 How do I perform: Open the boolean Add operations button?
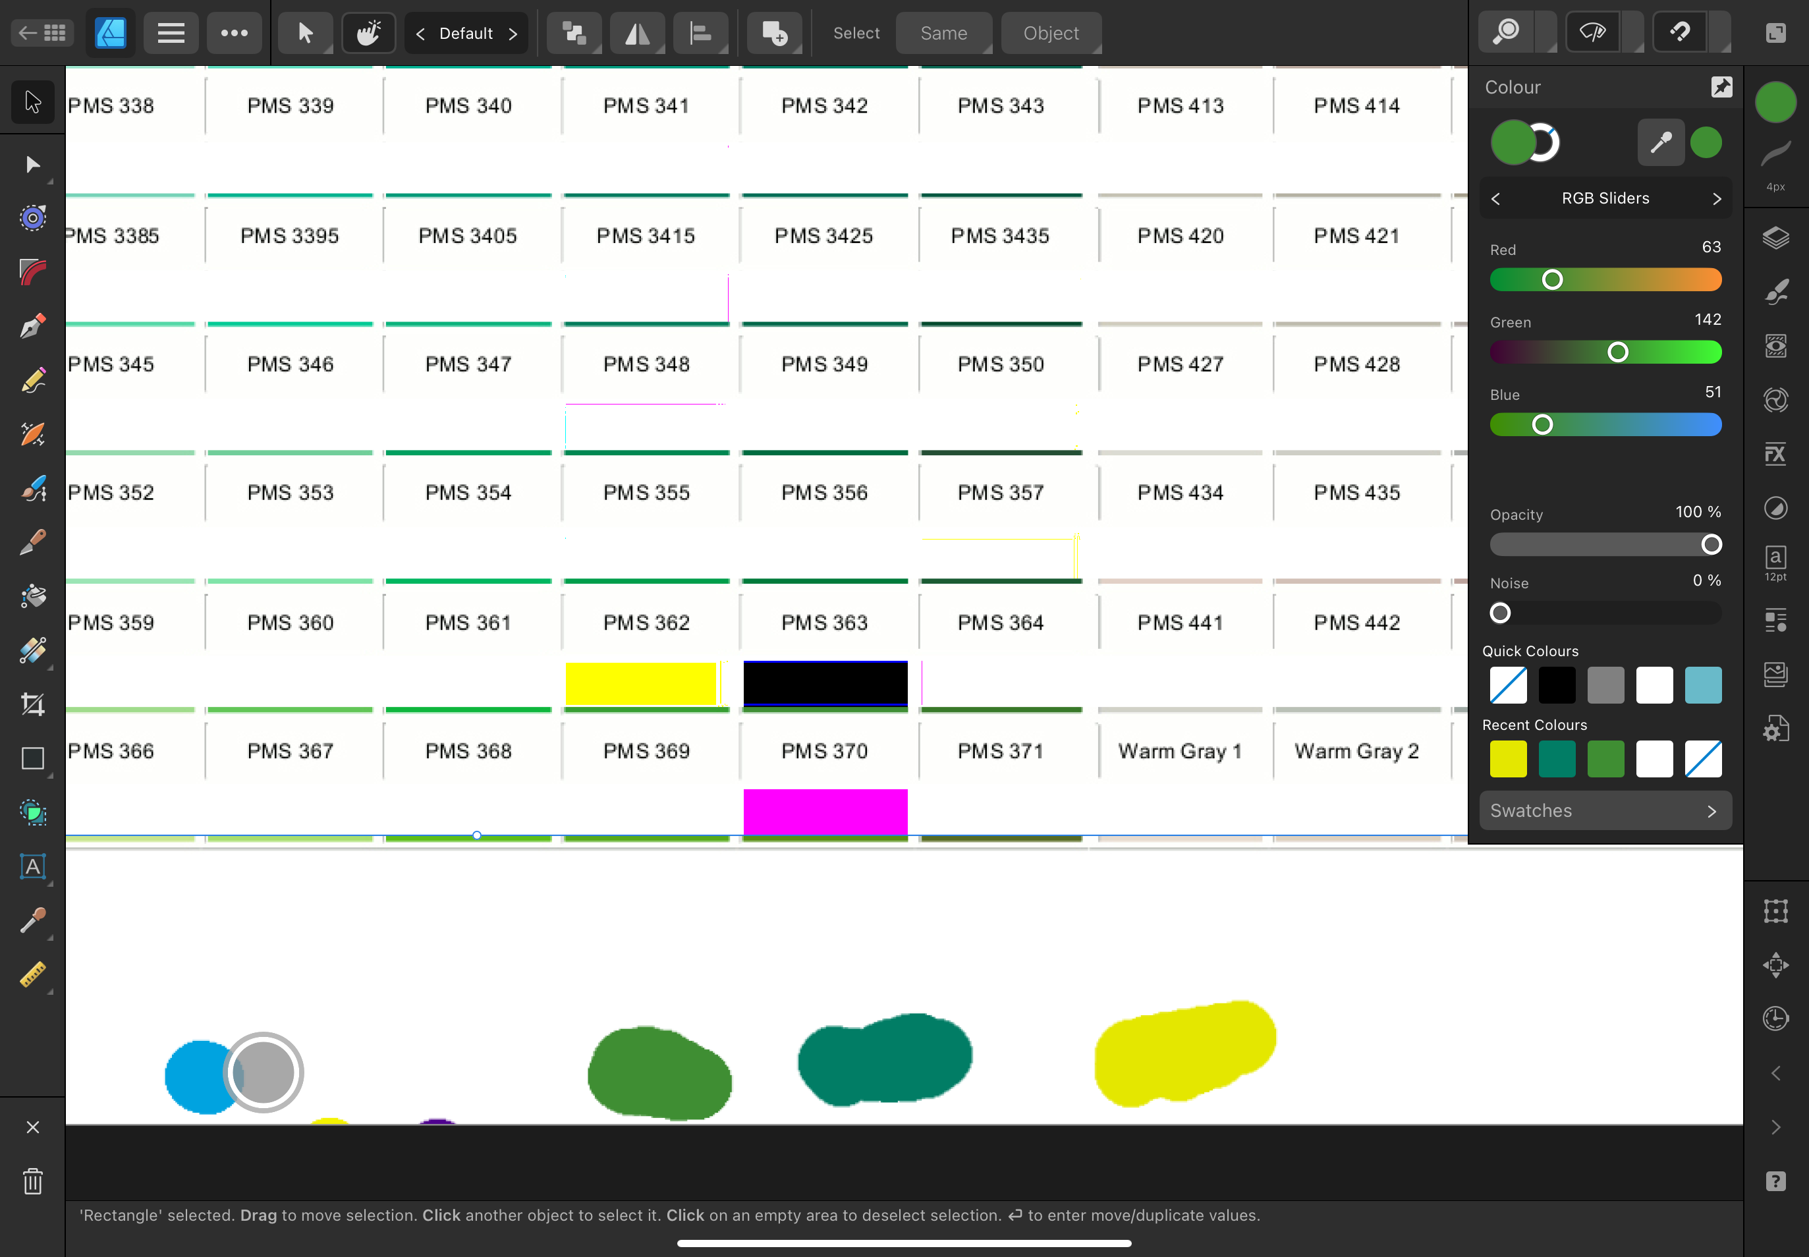click(x=774, y=32)
